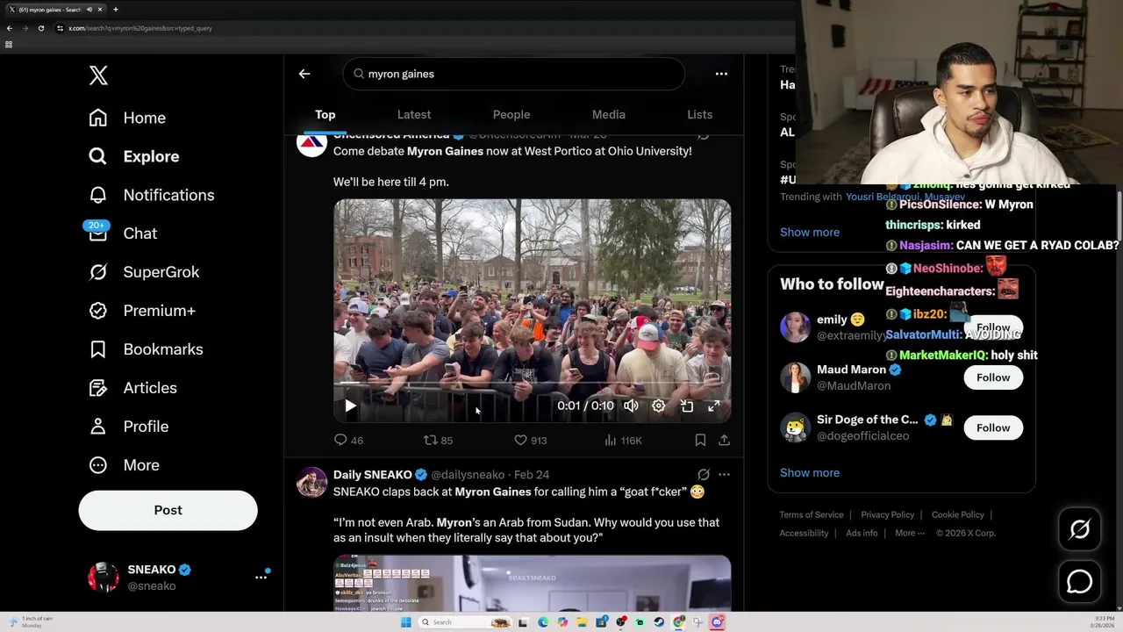Open Premium+ in the sidebar
This screenshot has height=632, width=1123.
pos(143,311)
